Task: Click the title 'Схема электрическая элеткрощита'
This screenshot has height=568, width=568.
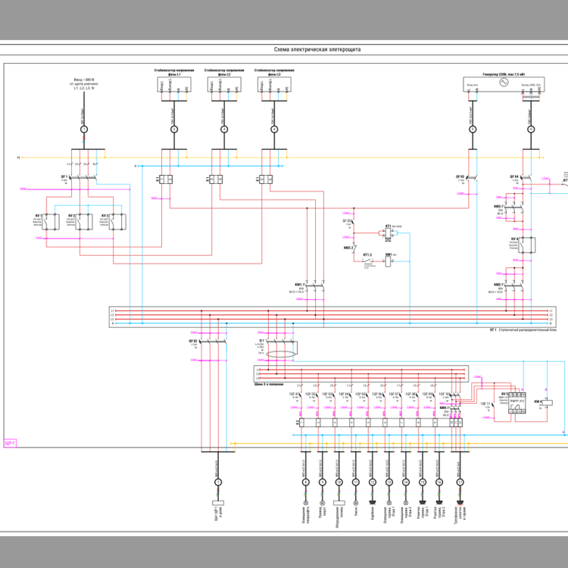Action: point(317,50)
